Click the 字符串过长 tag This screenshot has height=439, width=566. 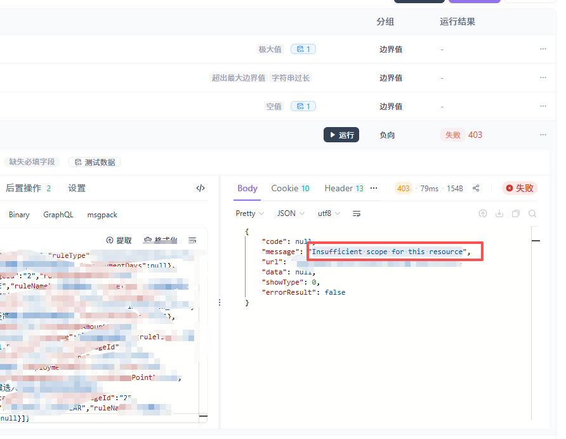291,78
